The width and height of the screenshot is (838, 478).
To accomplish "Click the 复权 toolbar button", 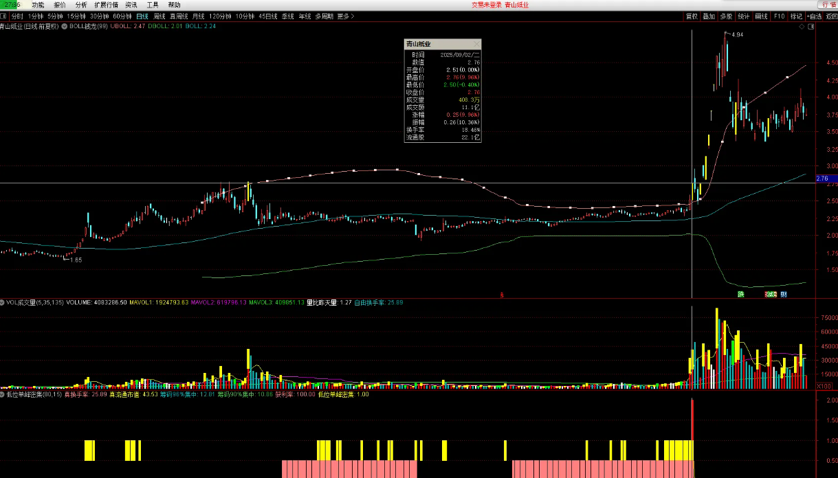I will click(x=692, y=16).
